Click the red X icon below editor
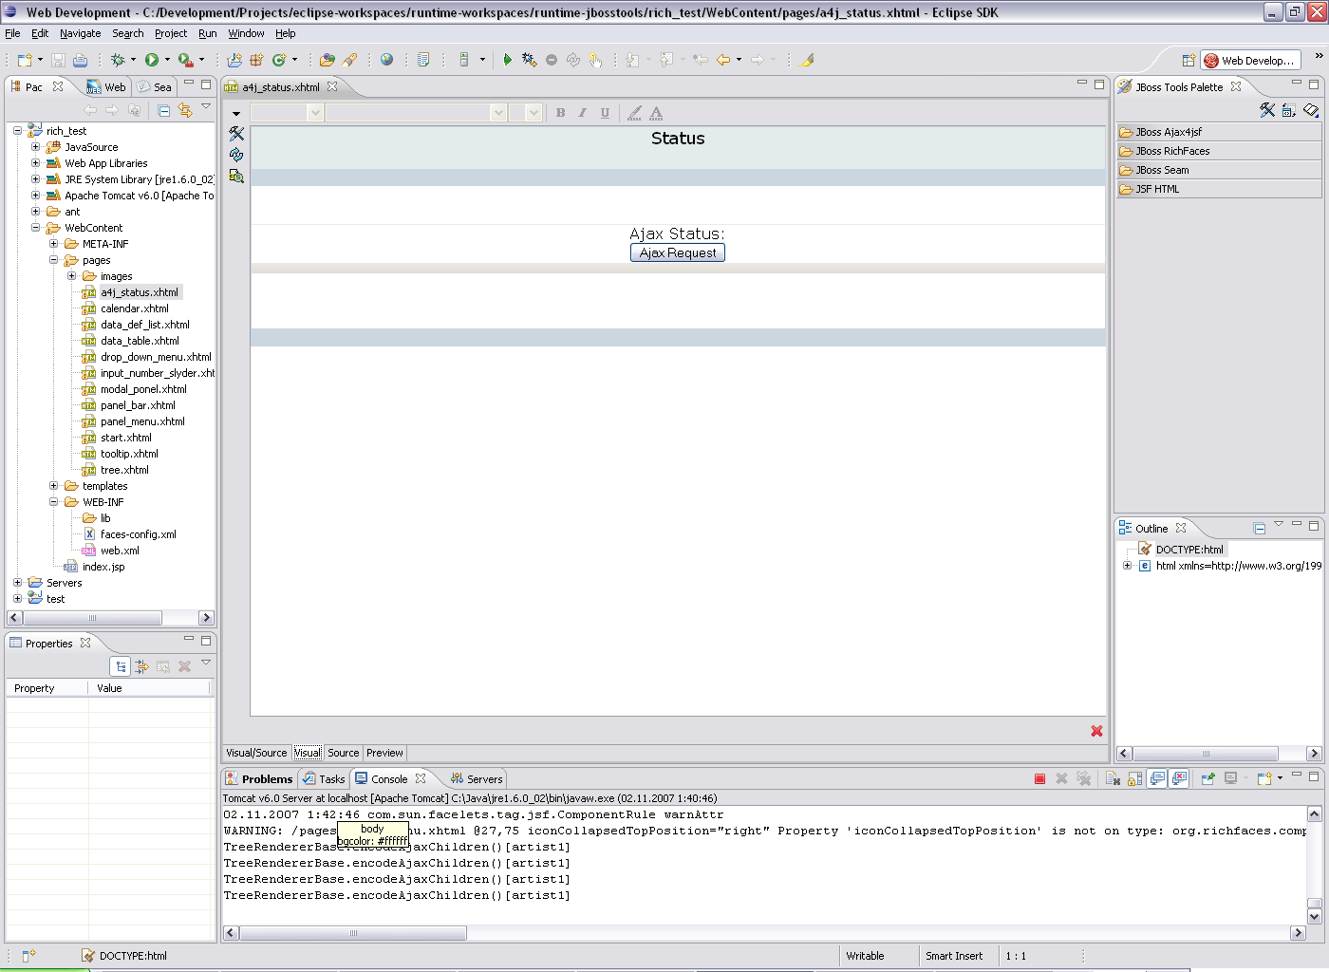Screen dimensions: 1329x972 [x=1096, y=731]
